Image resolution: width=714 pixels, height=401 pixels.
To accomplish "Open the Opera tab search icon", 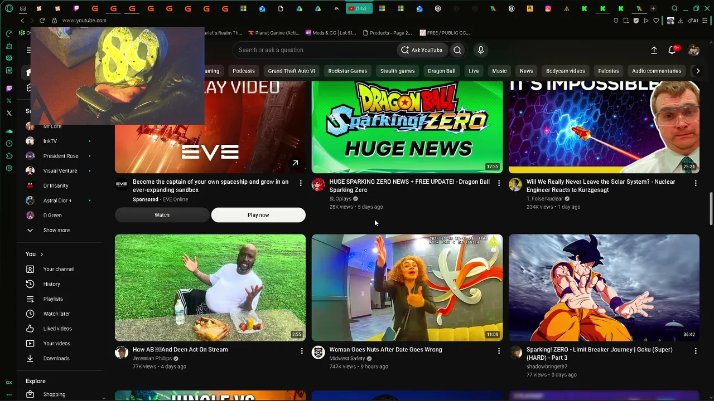I will click(674, 8).
